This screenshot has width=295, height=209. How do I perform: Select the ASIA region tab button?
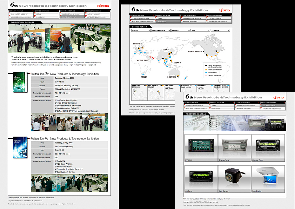point(199,30)
